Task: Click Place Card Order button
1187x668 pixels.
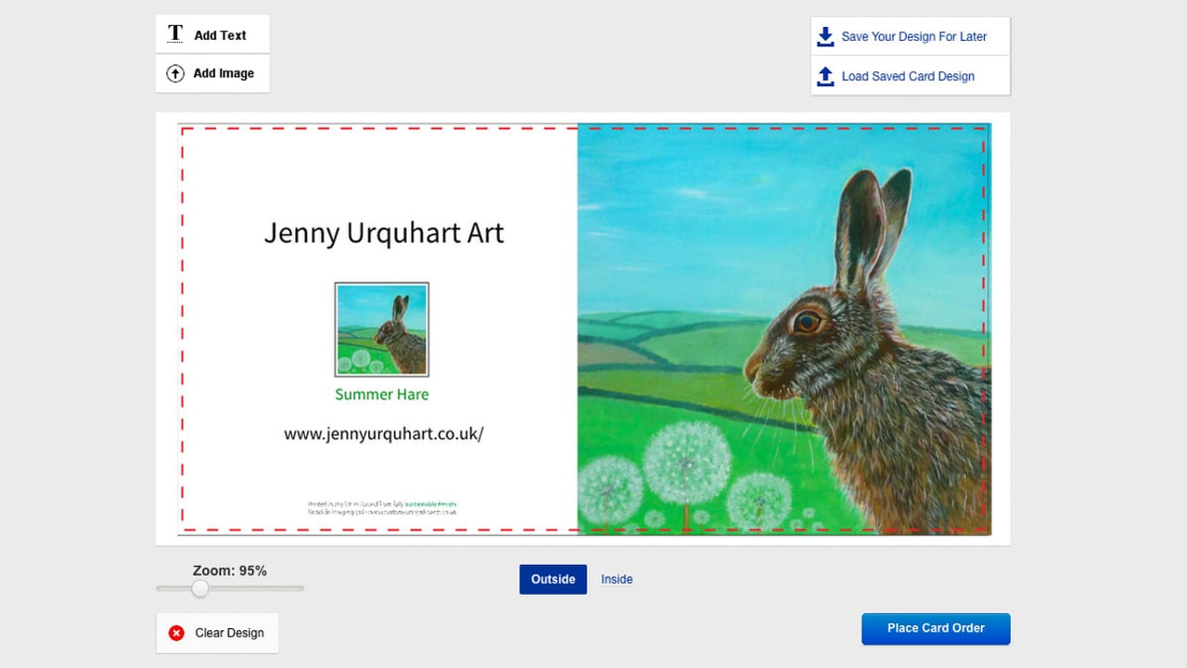Action: click(936, 628)
